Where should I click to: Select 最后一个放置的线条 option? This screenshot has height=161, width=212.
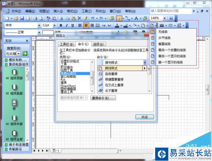tap(173, 50)
